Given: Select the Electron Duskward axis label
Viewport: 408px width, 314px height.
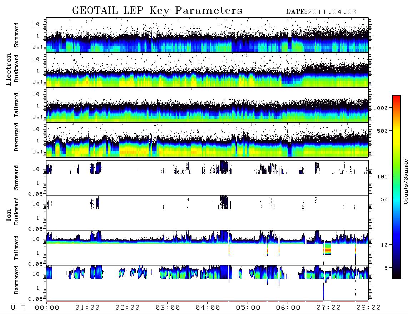Looking at the screenshot, I should point(16,68).
